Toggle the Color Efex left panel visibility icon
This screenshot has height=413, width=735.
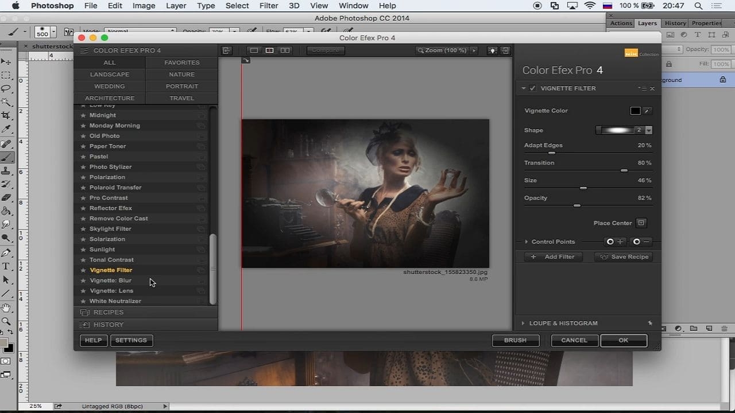coord(227,50)
